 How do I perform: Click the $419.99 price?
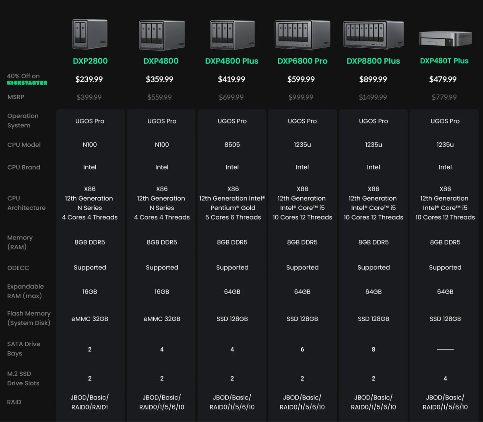[x=231, y=79]
